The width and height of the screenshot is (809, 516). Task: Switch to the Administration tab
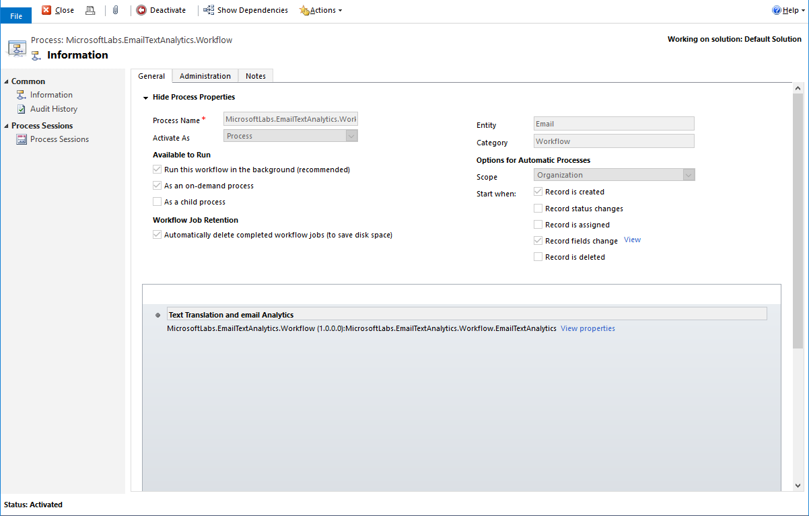coord(205,76)
